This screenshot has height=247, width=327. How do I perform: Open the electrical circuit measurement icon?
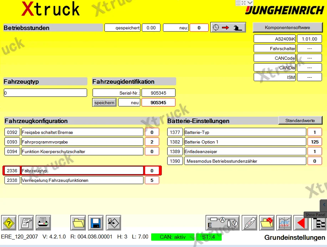[x=223, y=223]
